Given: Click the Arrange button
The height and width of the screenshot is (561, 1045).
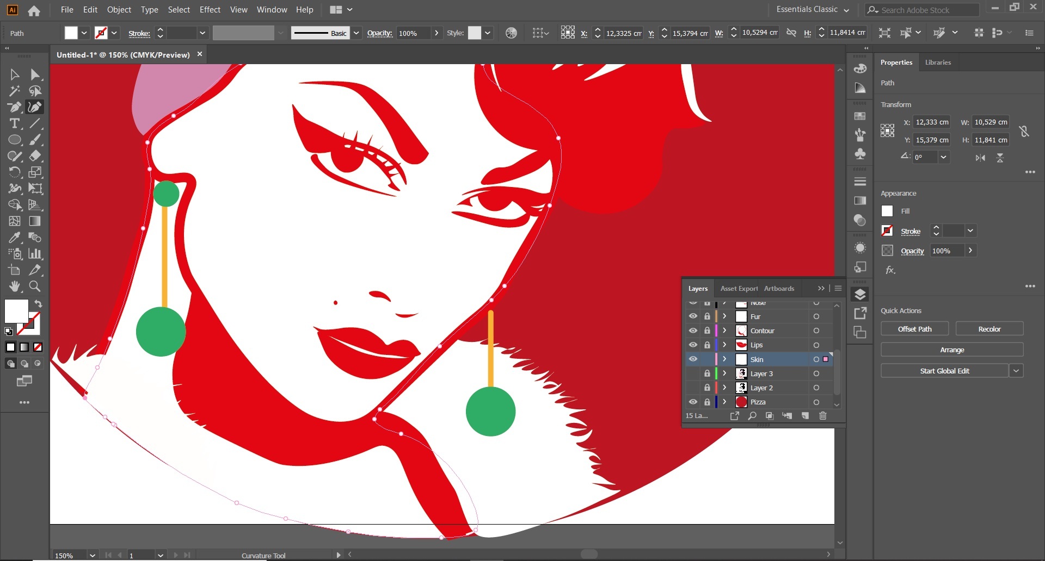Looking at the screenshot, I should [x=952, y=350].
